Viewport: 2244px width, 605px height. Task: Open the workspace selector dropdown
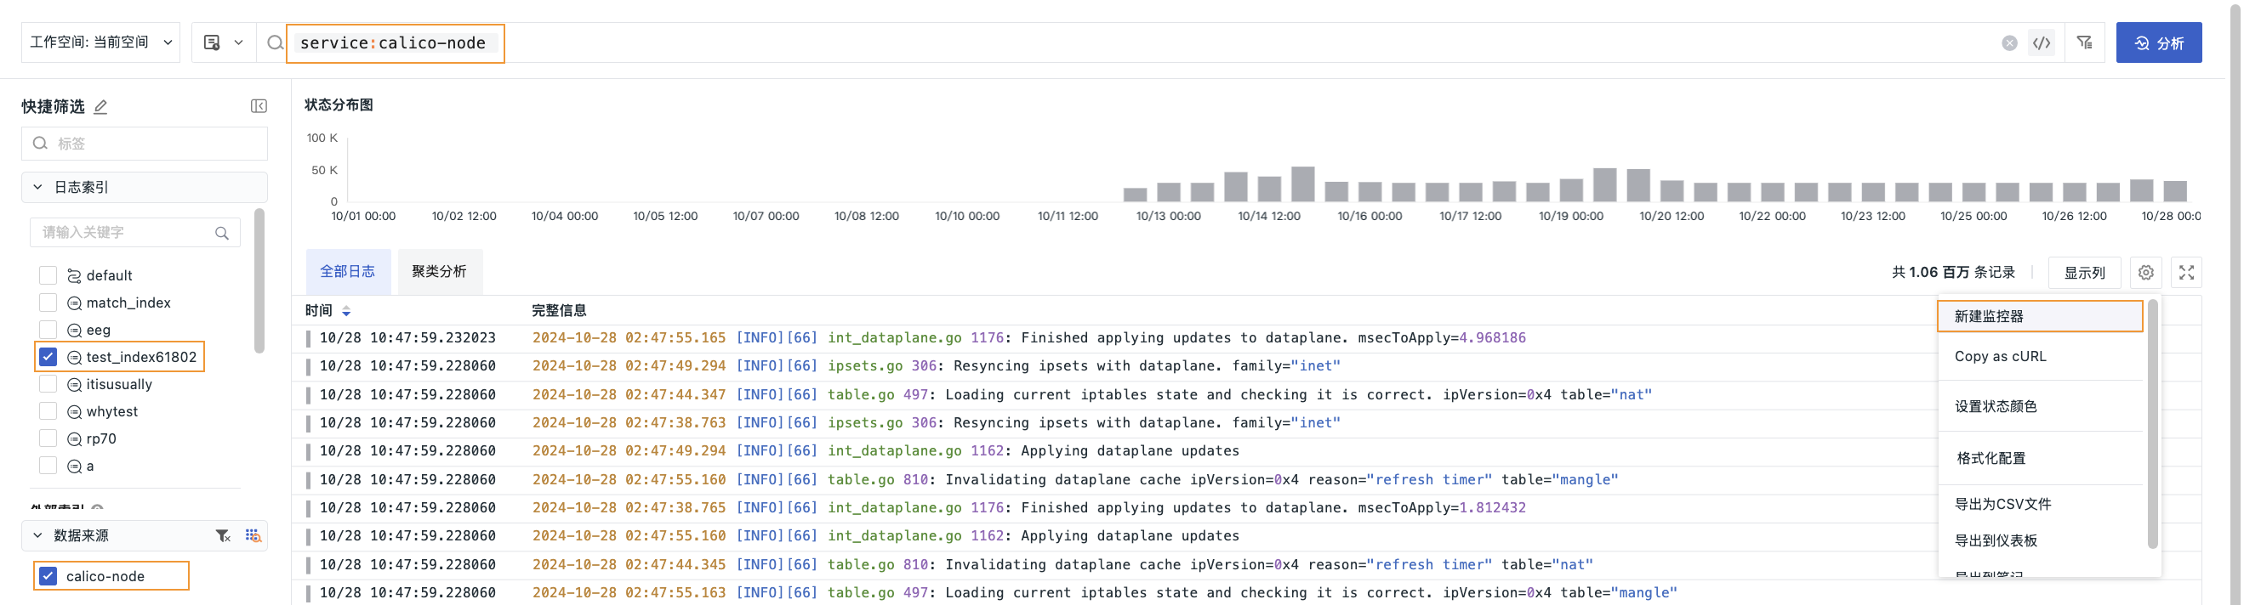pyautogui.click(x=100, y=42)
